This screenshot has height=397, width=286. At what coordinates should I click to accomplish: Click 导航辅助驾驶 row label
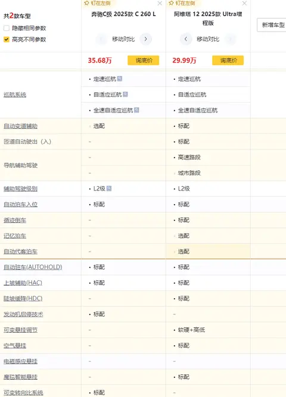[20, 165]
